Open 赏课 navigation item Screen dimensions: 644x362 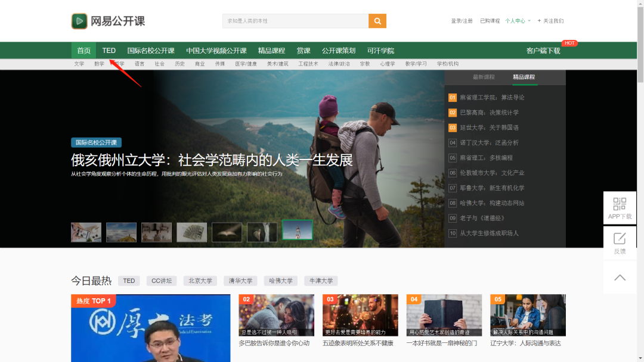304,51
